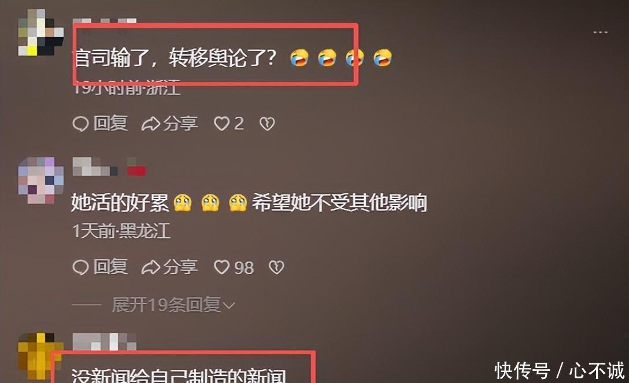Click second commenter's blurred username

coord(95,167)
